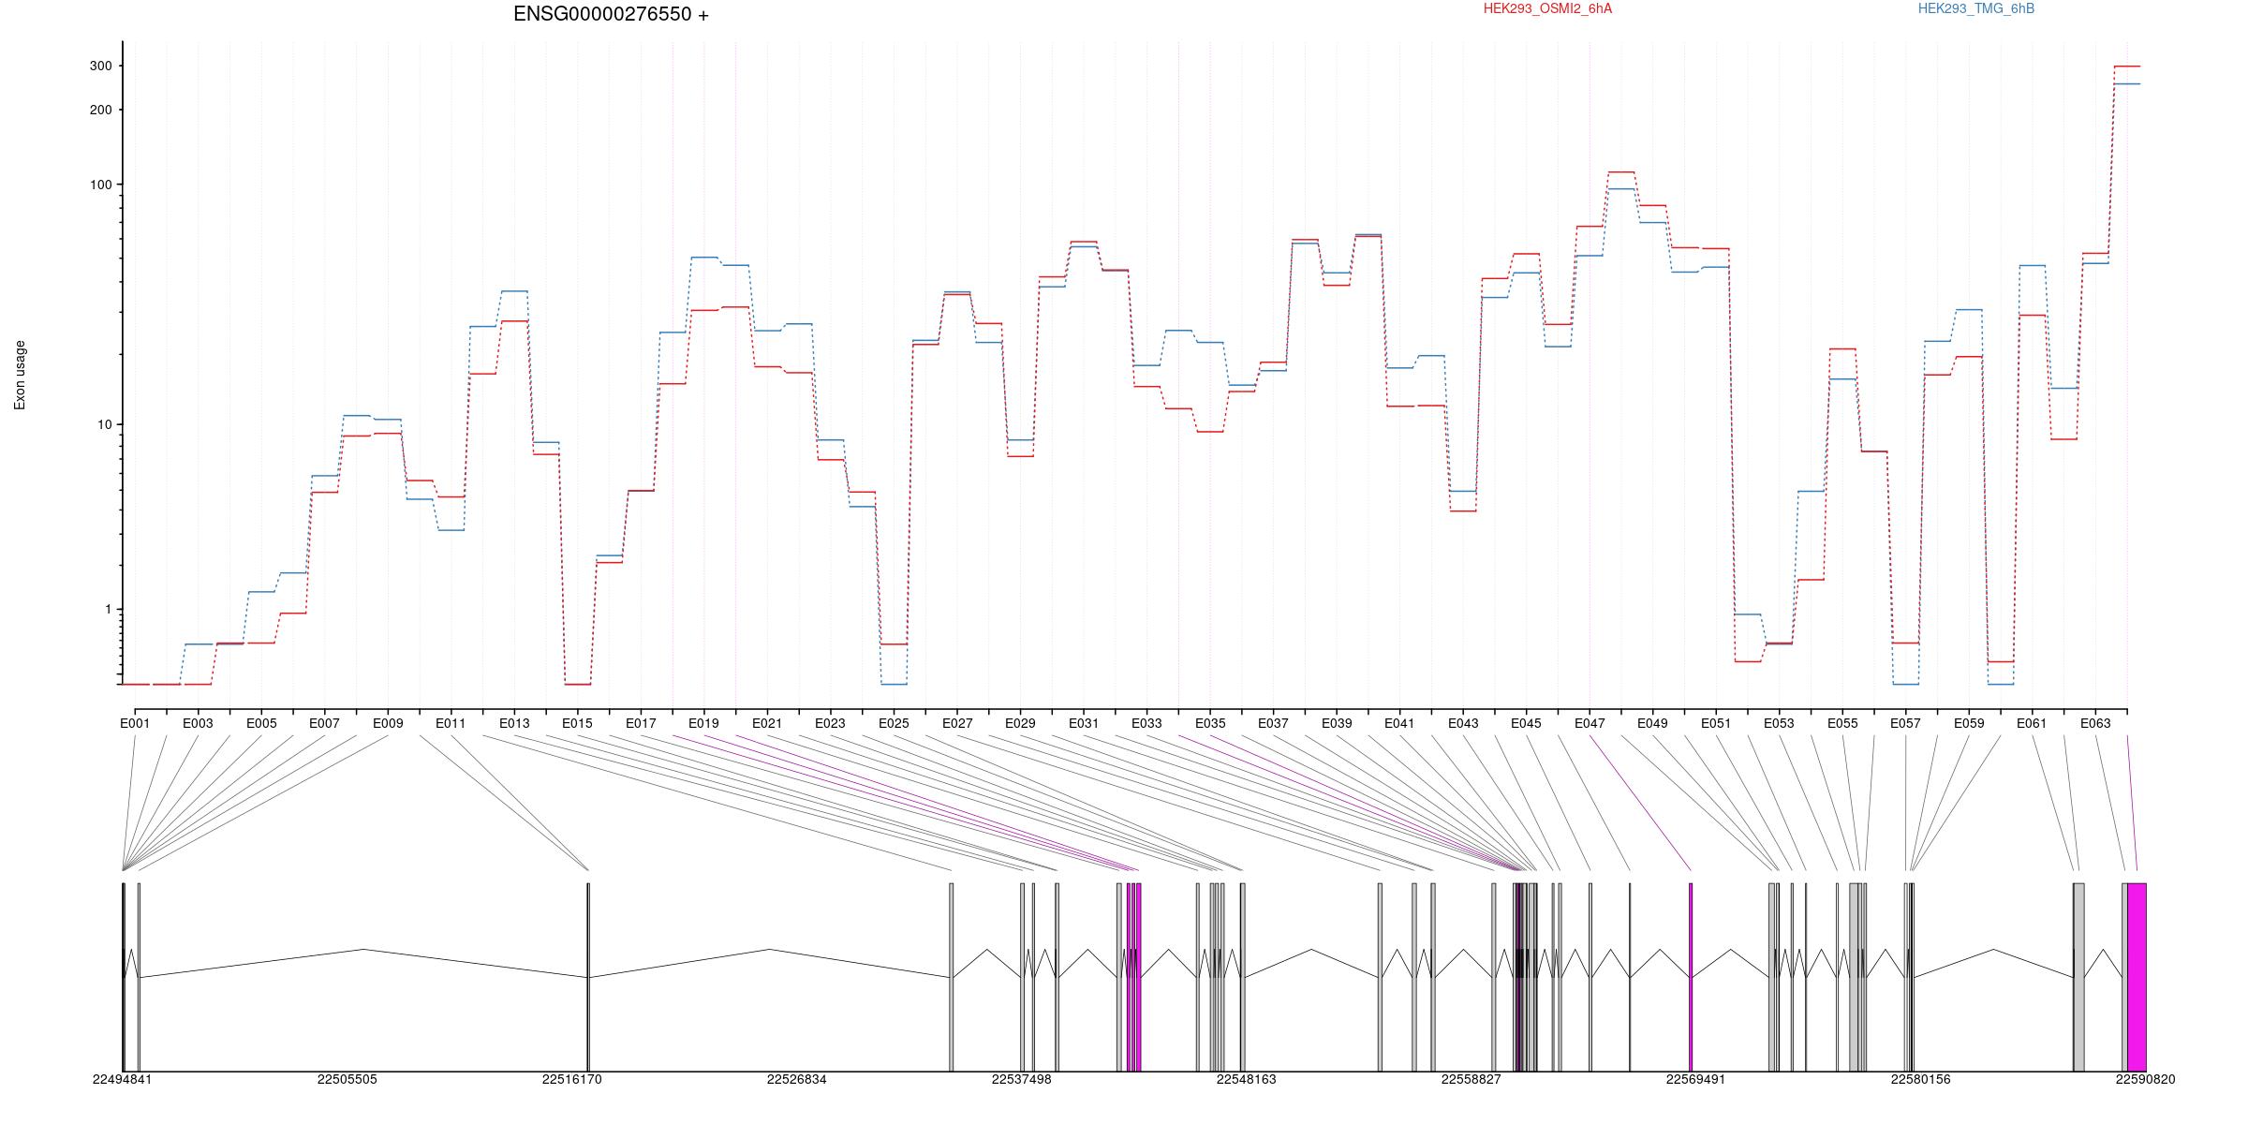The height and width of the screenshot is (1124, 2248).
Task: Click the 200 y-axis tick label
Action: pyautogui.click(x=100, y=110)
